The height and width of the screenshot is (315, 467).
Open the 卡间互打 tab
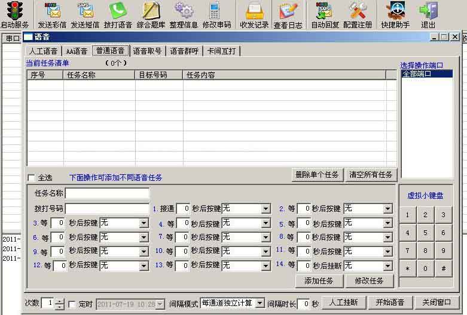pyautogui.click(x=221, y=51)
